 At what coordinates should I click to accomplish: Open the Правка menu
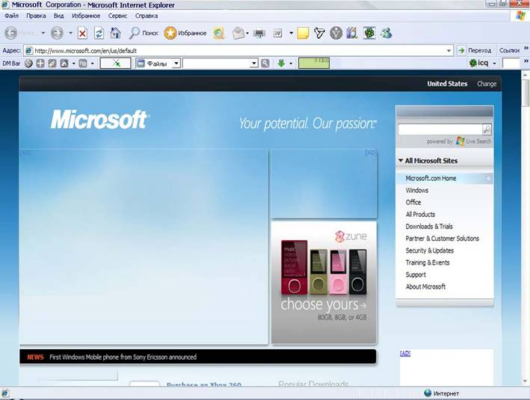36,16
